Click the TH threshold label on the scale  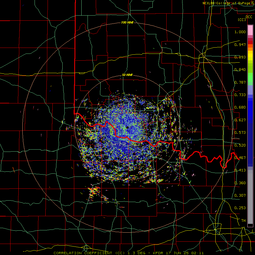(243, 221)
